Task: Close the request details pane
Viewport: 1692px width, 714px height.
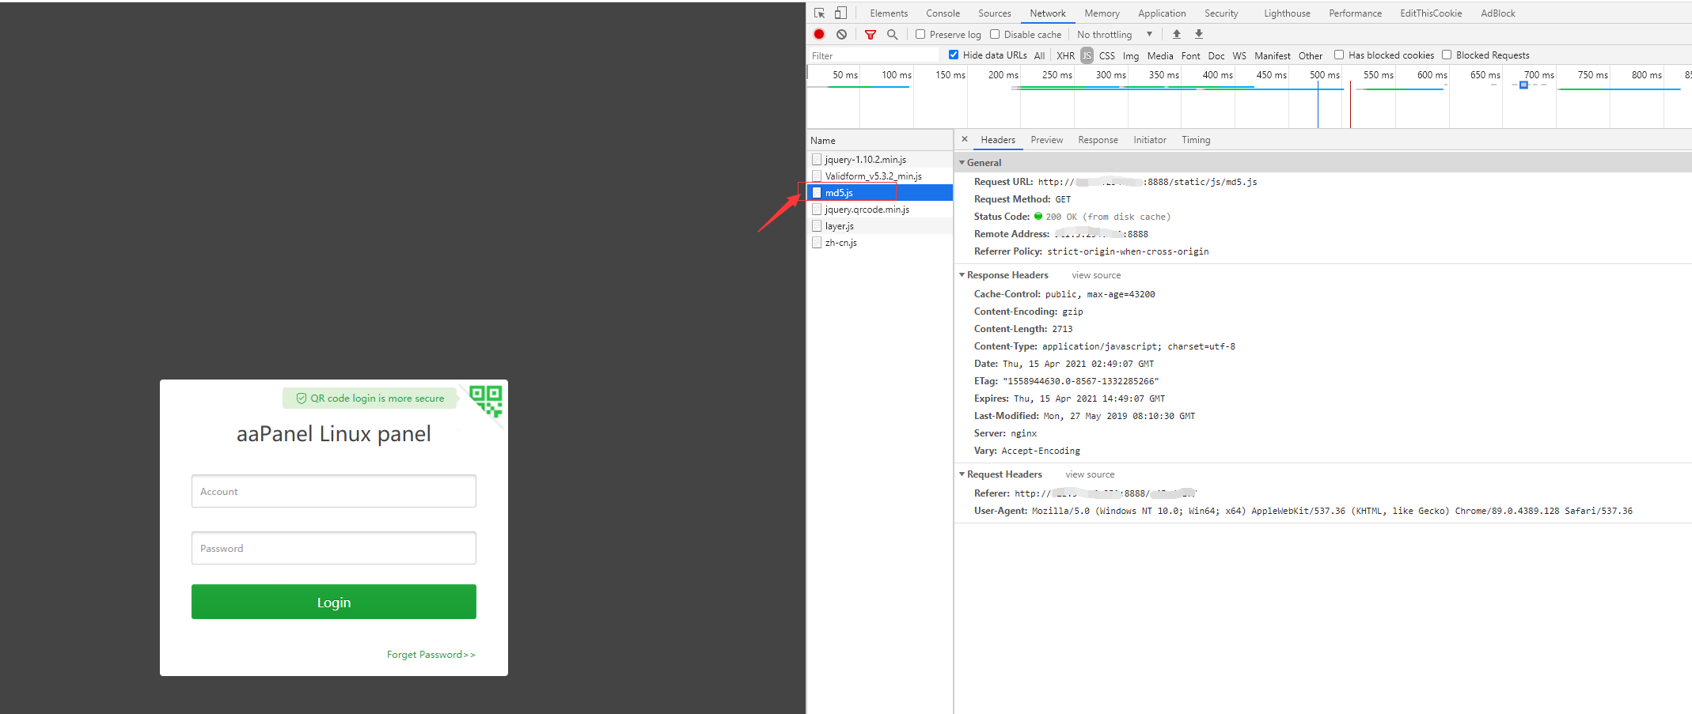Action: (965, 139)
